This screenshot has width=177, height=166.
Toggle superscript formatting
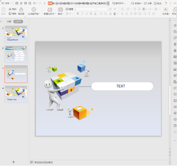(101, 14)
